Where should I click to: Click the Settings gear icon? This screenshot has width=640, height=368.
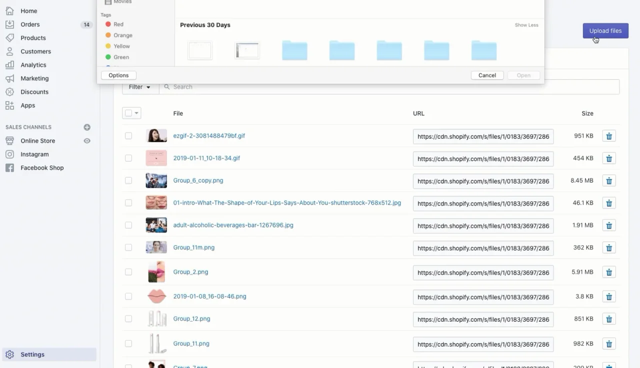click(x=9, y=355)
